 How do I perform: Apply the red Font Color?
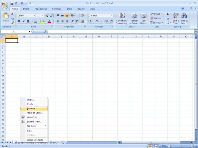[x=49, y=21]
